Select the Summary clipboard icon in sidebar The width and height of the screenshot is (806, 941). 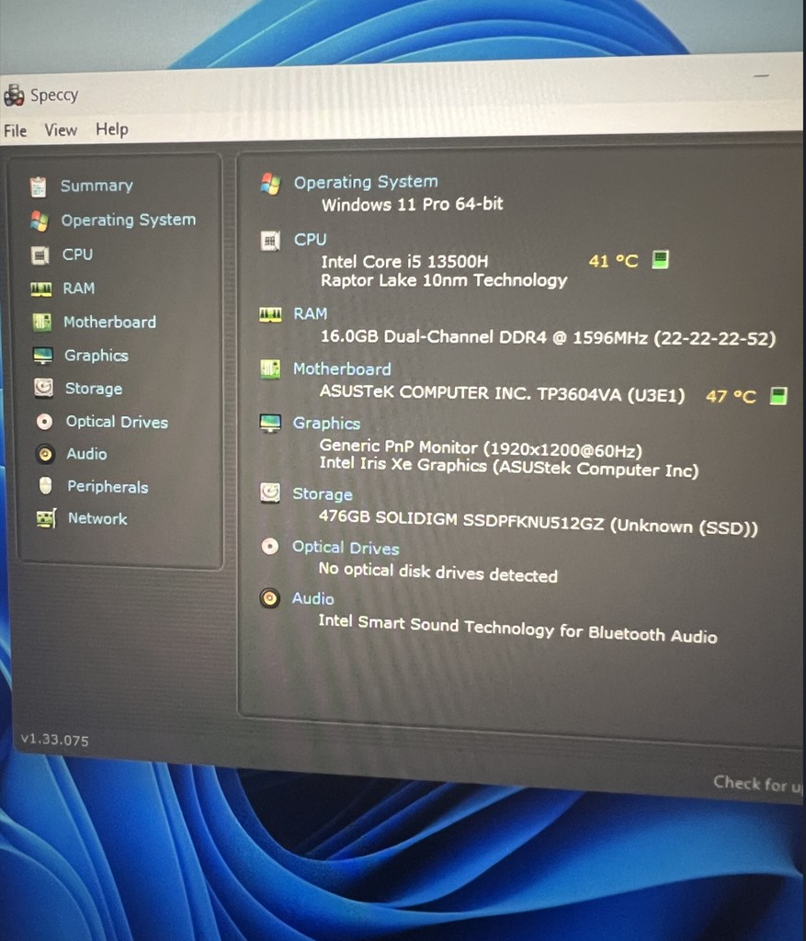pos(39,187)
